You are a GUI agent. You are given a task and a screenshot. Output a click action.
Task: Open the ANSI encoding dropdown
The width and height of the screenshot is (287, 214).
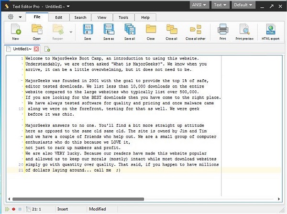coord(199,5)
